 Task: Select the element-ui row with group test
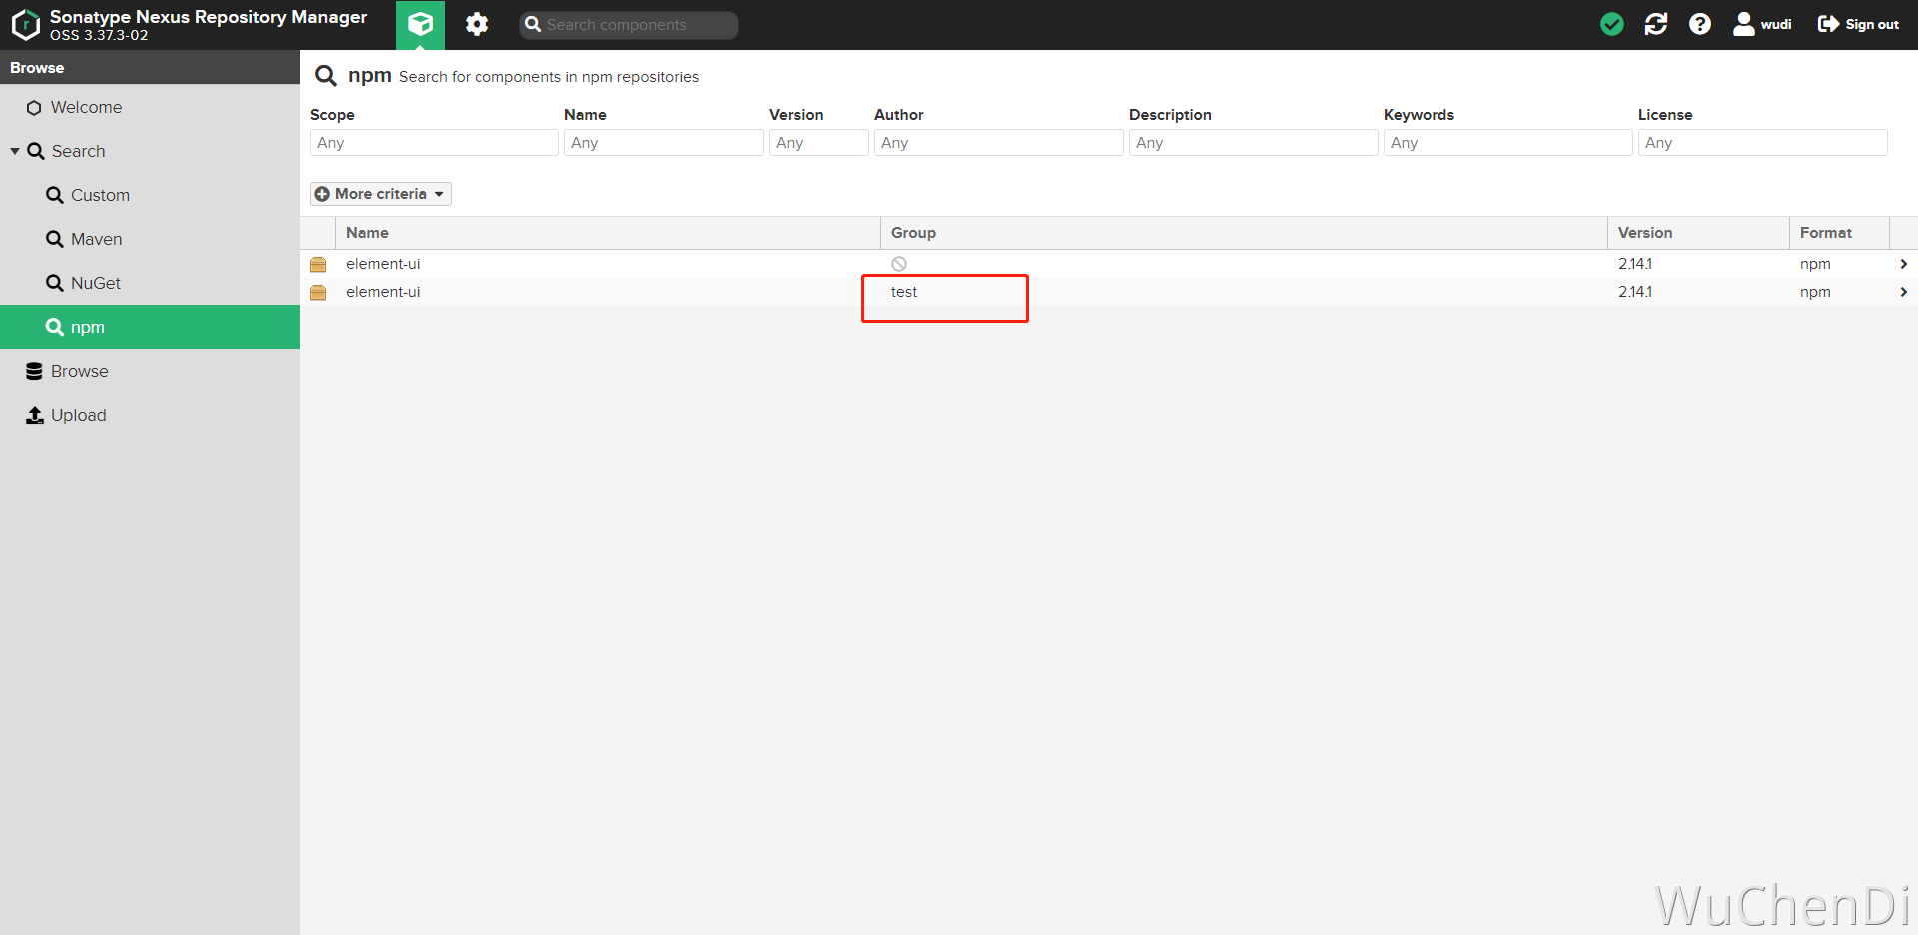tap(1109, 292)
